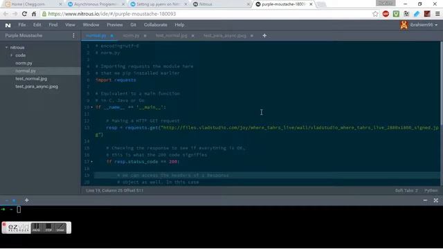Switch to the Chegg.com browser tab

(33, 4)
